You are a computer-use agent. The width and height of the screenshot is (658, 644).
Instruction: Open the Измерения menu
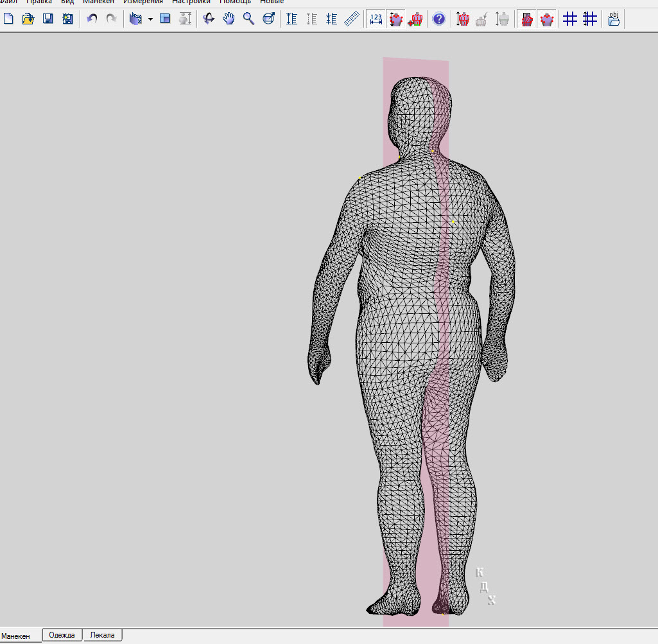coord(143,2)
